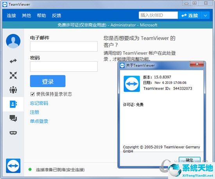Focus the 密码 password input field

click(x=64, y=66)
